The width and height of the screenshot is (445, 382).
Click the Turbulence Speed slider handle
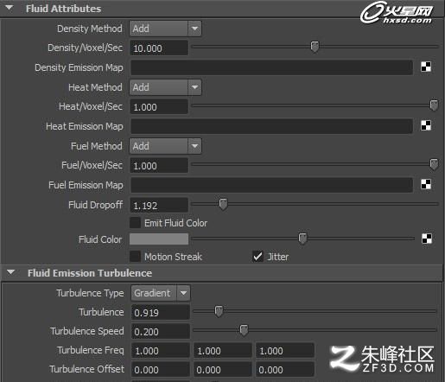pyautogui.click(x=244, y=330)
